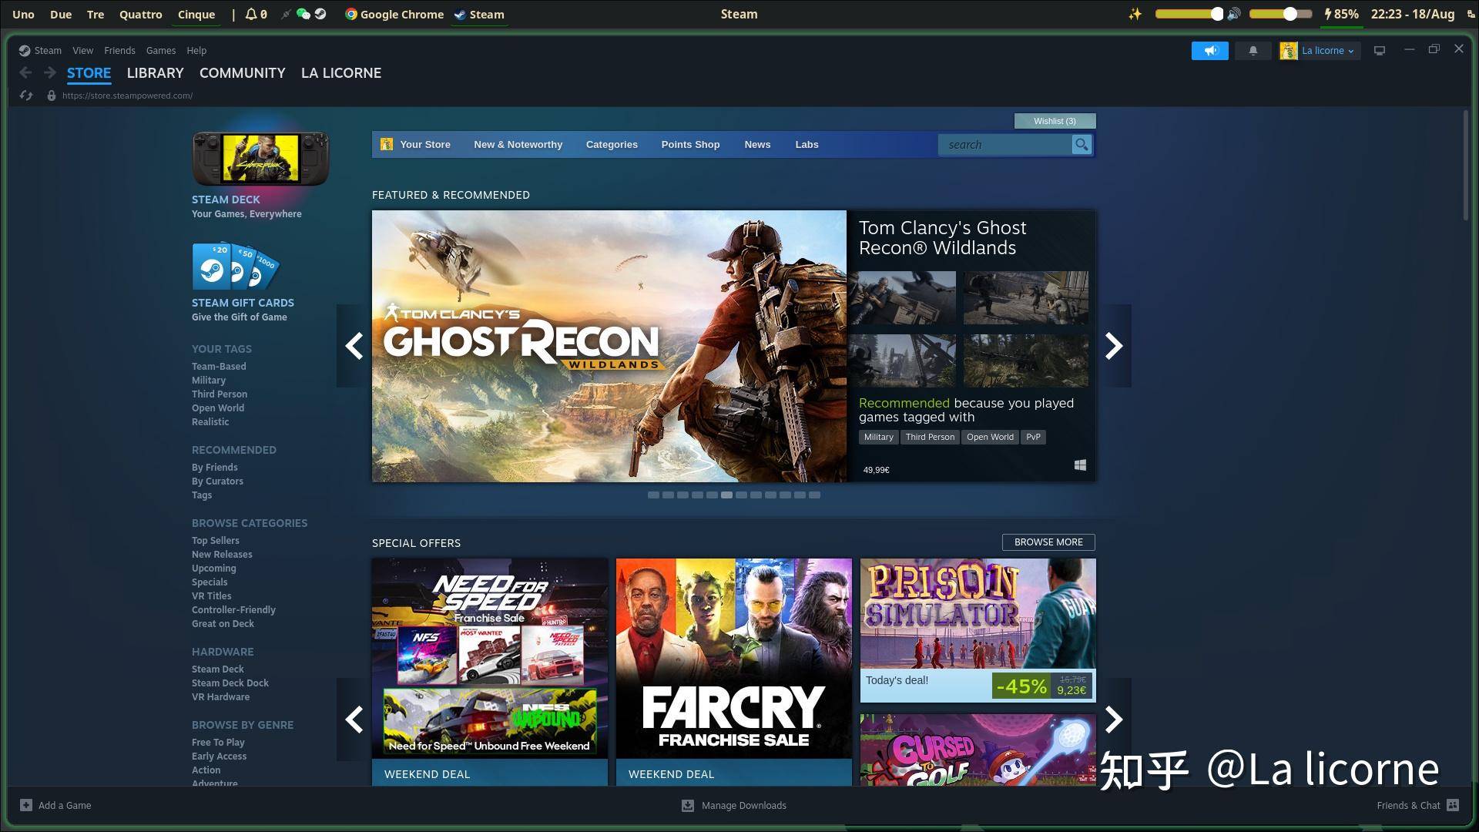The image size is (1479, 832).
Task: Go to next special offers page
Action: pos(1114,720)
